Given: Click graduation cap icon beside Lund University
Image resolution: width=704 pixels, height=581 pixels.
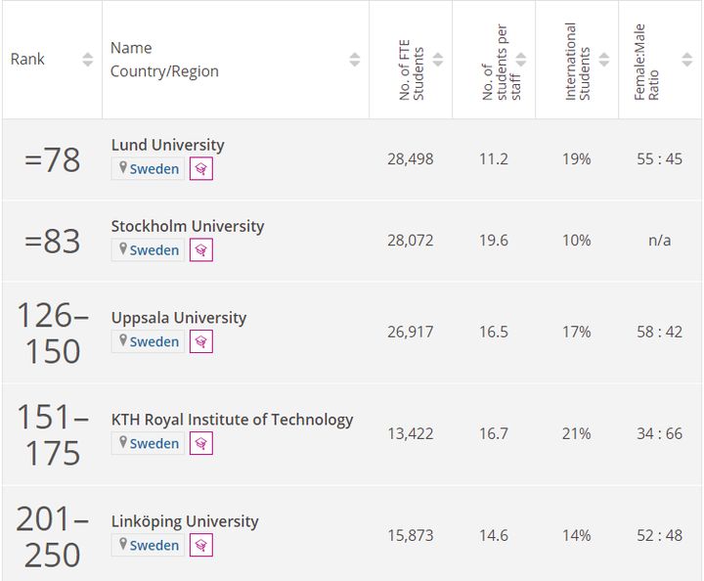Looking at the screenshot, I should tap(200, 168).
